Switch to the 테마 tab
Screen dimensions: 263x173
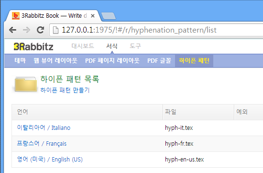[20, 60]
